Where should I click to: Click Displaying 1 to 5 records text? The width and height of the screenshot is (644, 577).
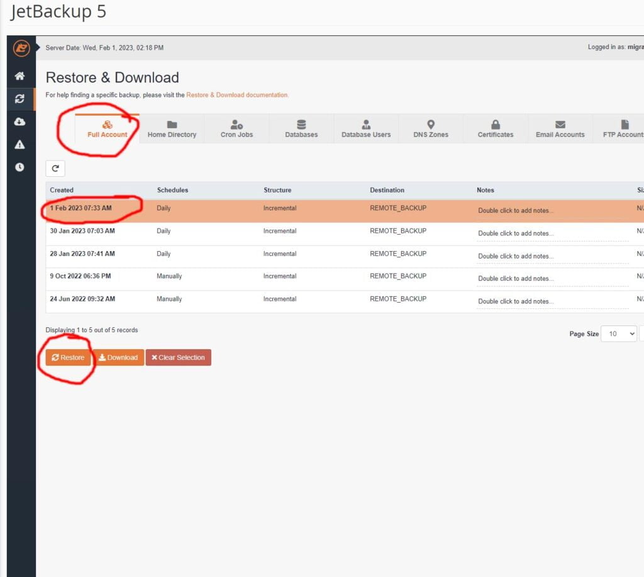coord(92,330)
